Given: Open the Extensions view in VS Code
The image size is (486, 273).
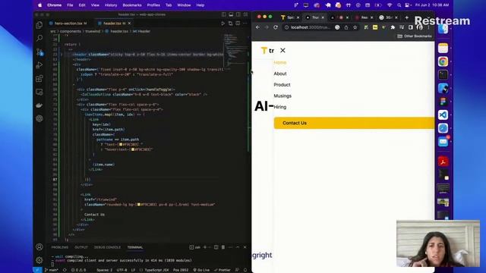Looking at the screenshot, I should coord(39,78).
